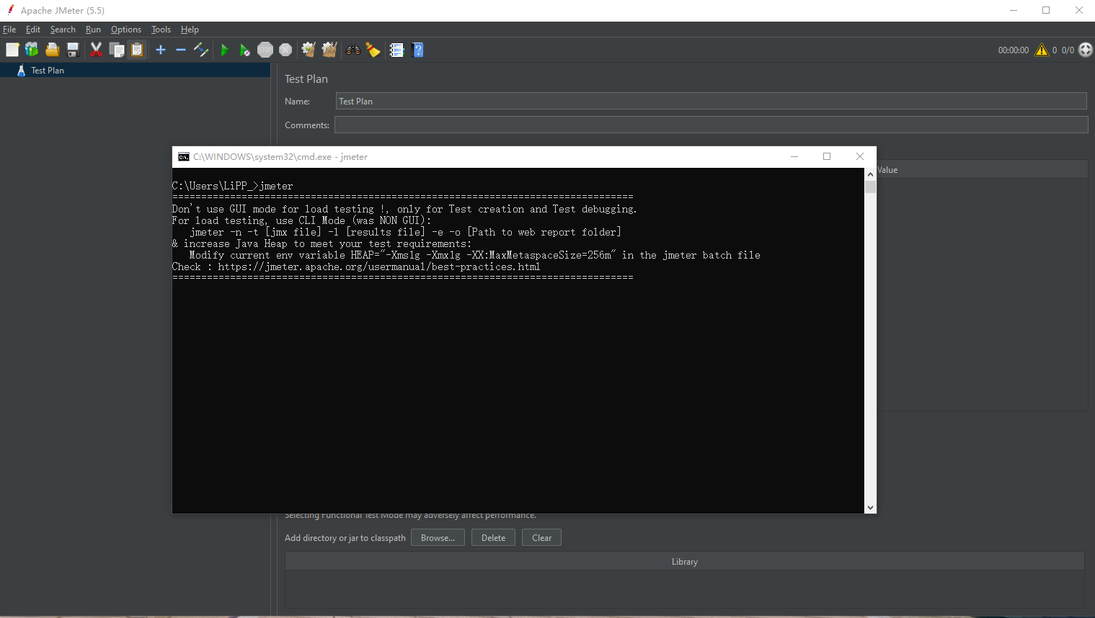Expand all nodes with the plus icon
Image resolution: width=1095 pixels, height=618 pixels.
(161, 50)
